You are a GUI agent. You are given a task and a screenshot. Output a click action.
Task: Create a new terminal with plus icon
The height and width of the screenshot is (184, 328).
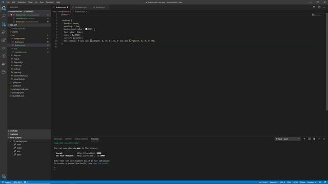[304, 139]
